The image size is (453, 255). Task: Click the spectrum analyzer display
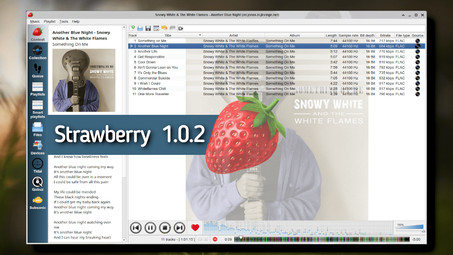click(298, 227)
